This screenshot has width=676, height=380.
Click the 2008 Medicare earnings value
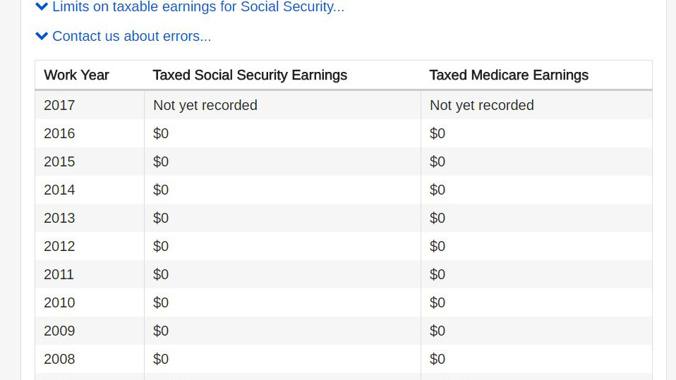[x=437, y=359]
